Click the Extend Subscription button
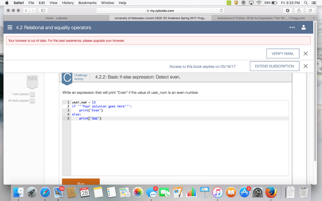The width and height of the screenshot is (322, 201). 274,66
